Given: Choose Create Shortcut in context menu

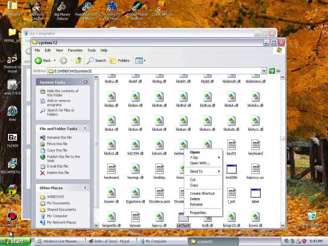Looking at the screenshot, I should (203, 193).
